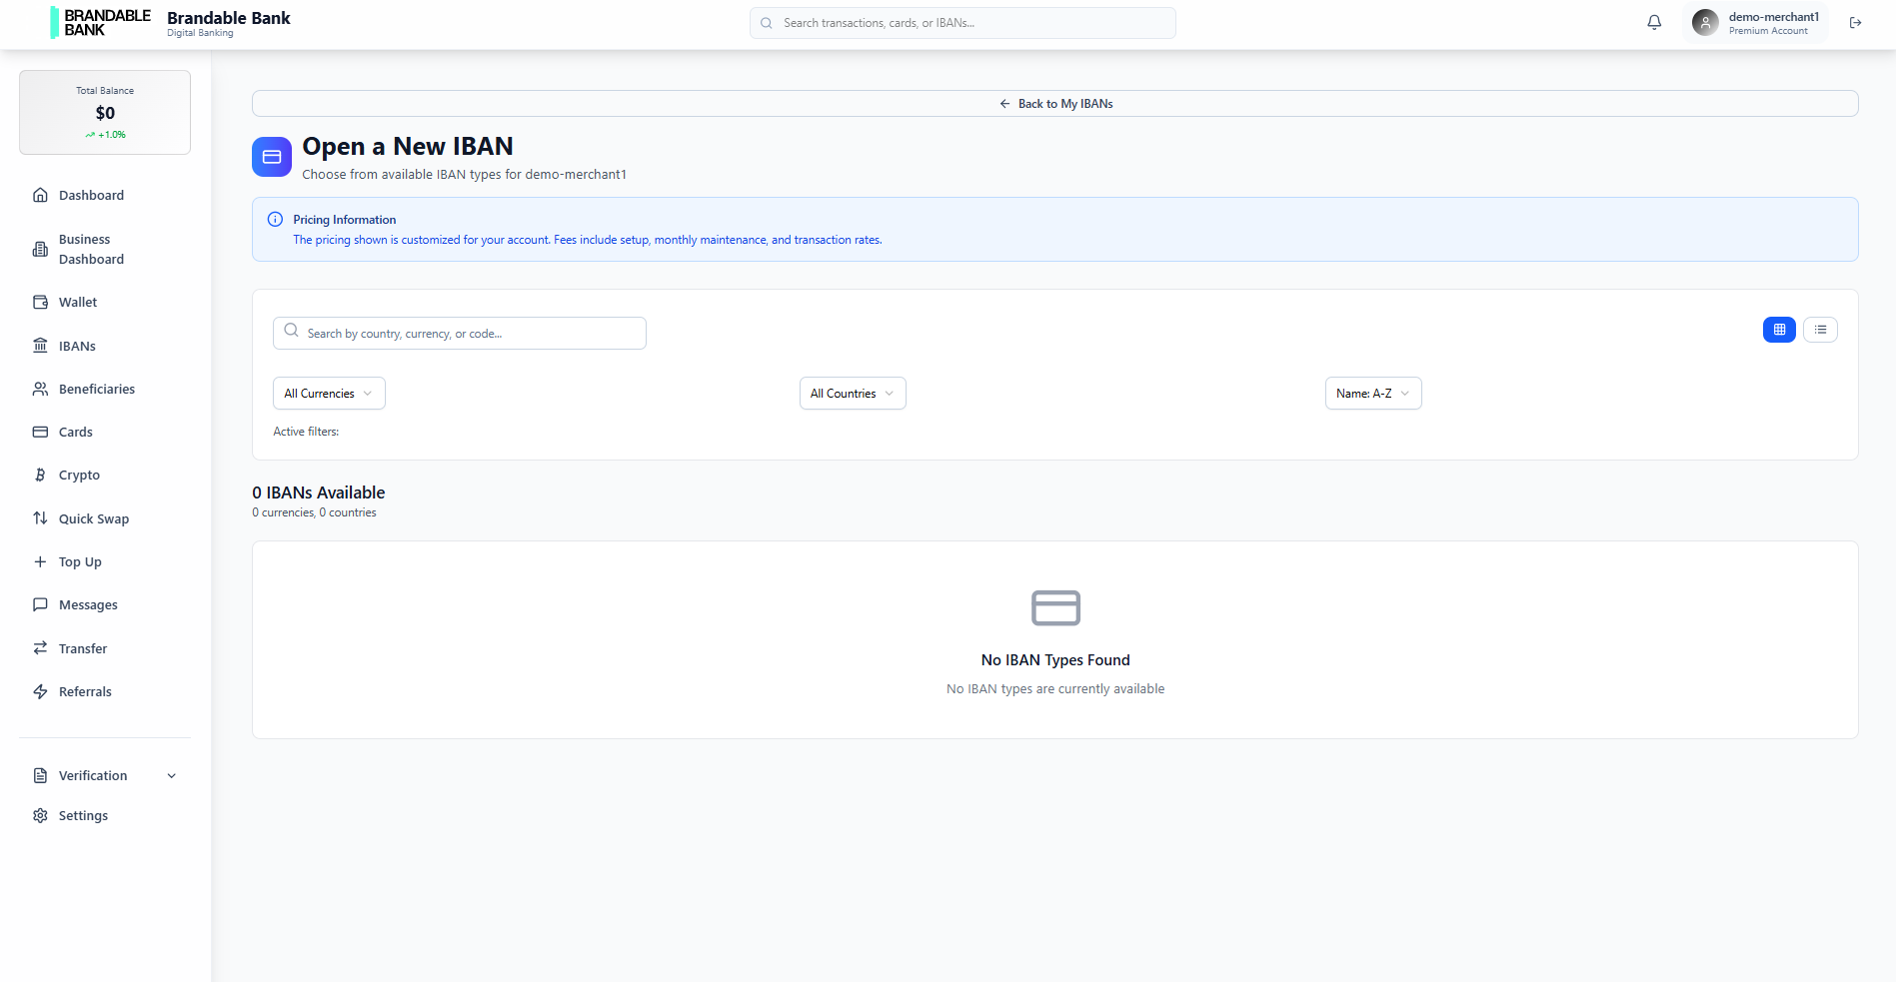Open the Dashboard section

click(x=91, y=195)
